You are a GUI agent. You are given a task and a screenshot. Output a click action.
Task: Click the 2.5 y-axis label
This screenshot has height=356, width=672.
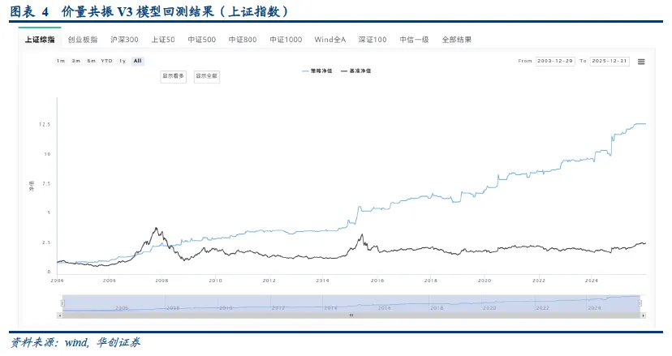(46, 243)
